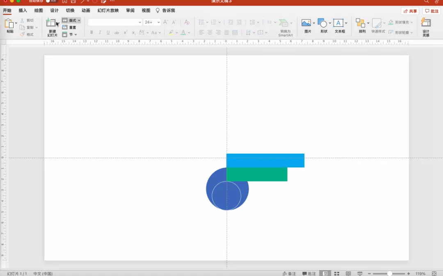Align text right in ribbon
Image resolution: width=443 pixels, height=276 pixels.
point(218,32)
